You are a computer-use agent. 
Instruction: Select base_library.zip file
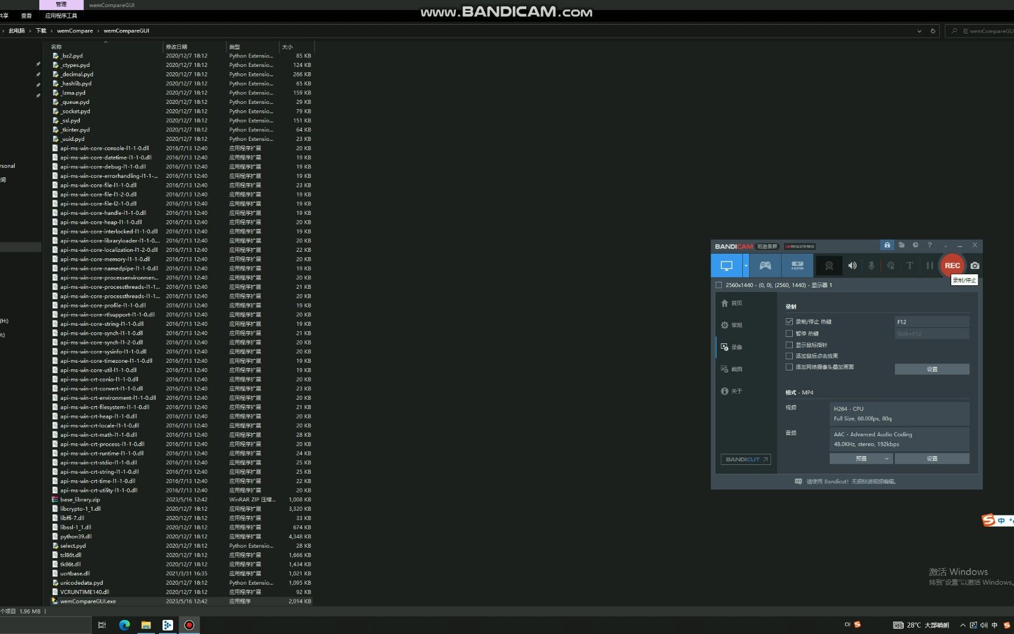[x=182, y=500]
